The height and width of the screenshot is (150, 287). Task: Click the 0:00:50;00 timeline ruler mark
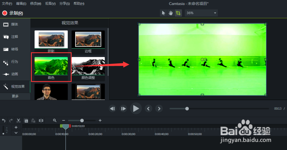[195, 134]
